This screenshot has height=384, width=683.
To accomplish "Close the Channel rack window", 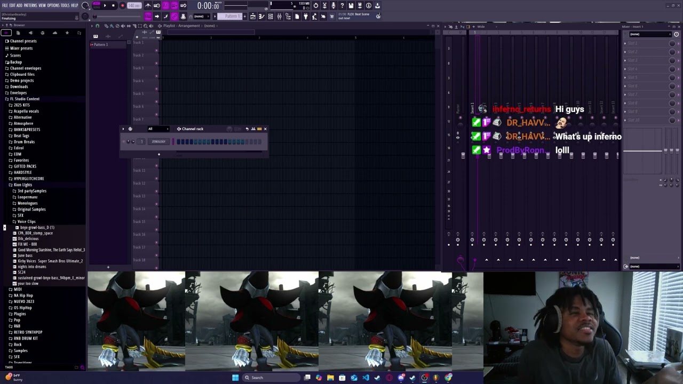I will tap(265, 129).
